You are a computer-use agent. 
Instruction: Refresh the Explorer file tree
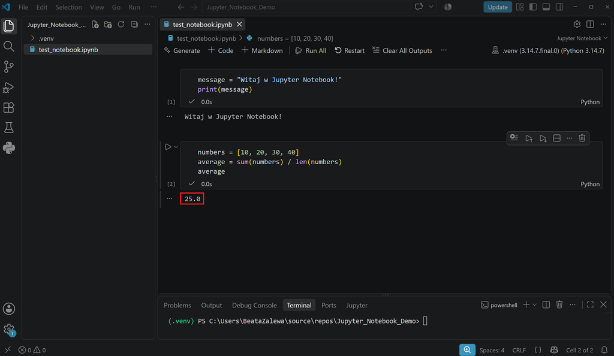pos(121,24)
